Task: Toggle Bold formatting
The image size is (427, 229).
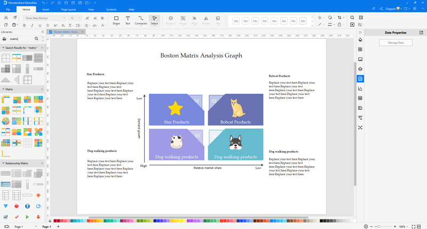Action: (x=25, y=25)
